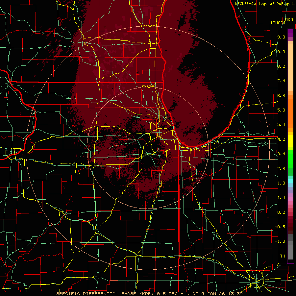
Task: Click the 0.2 scale value
Action: click(281, 212)
